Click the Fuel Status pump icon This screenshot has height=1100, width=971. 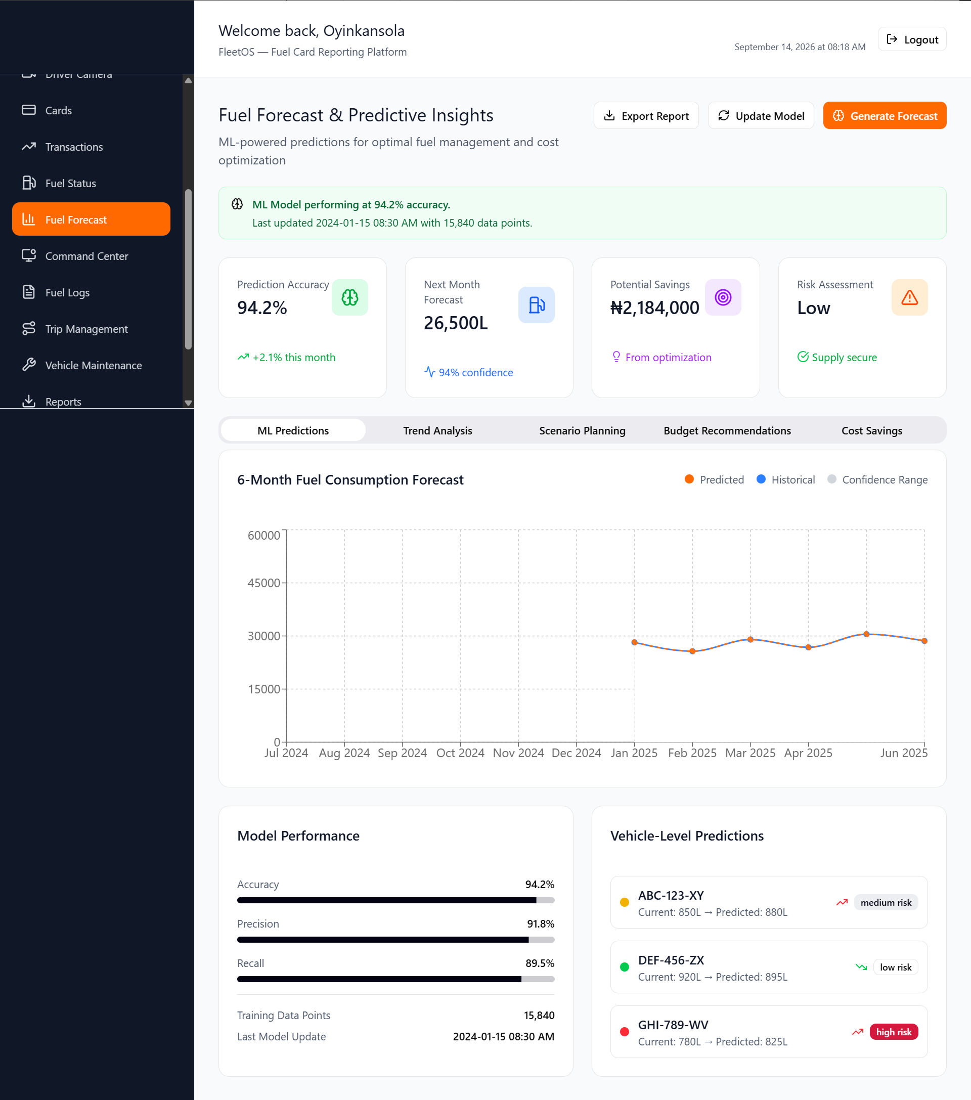click(x=28, y=183)
